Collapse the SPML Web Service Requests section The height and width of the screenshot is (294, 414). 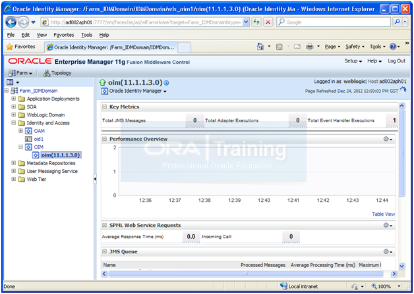[x=105, y=225]
